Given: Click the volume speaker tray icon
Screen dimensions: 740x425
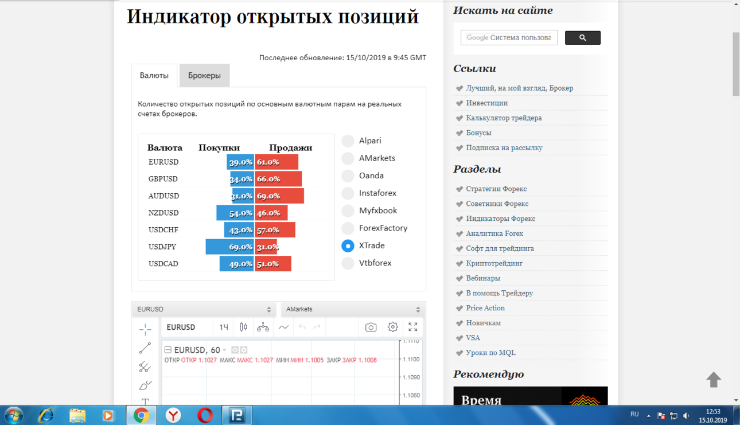Looking at the screenshot, I should (x=687, y=416).
